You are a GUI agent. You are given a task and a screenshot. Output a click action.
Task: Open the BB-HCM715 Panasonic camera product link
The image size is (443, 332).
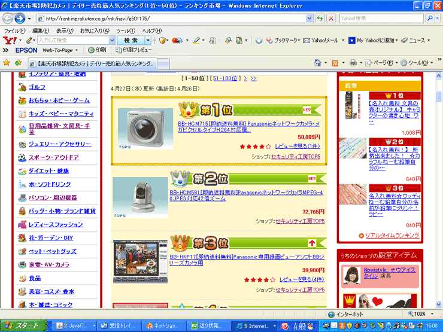click(x=248, y=127)
